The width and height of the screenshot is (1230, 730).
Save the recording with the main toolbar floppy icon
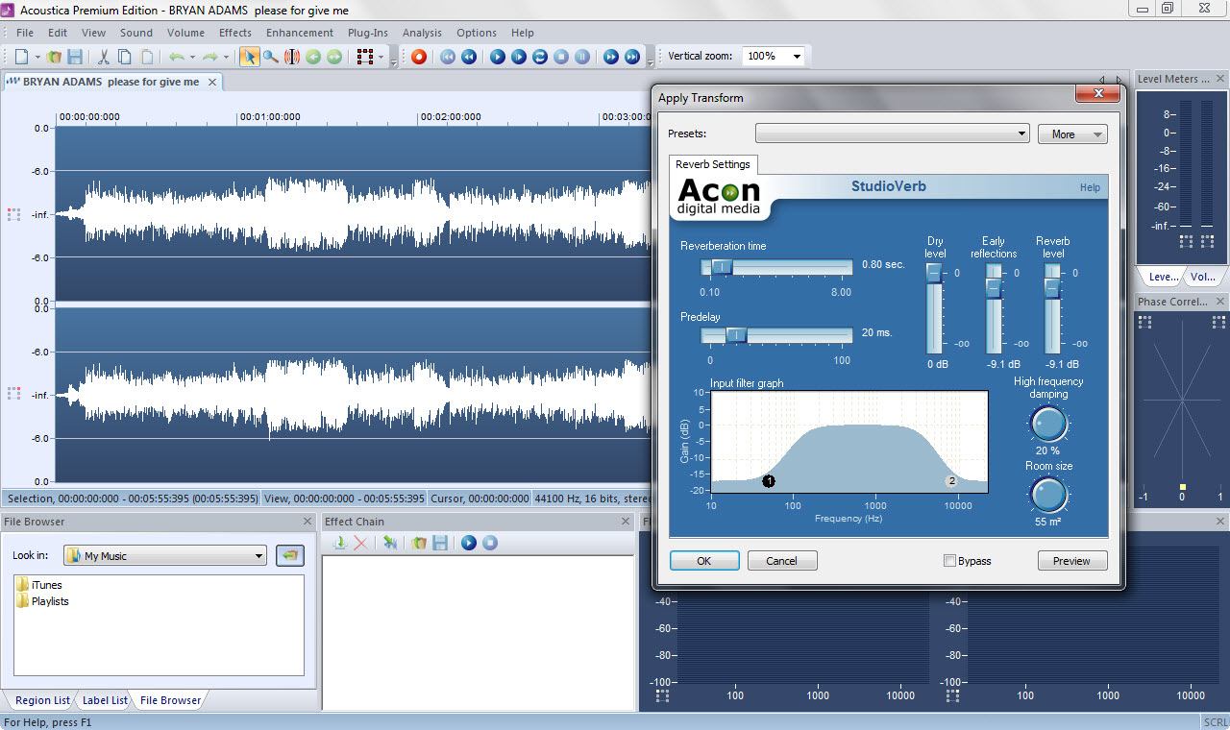coord(75,57)
